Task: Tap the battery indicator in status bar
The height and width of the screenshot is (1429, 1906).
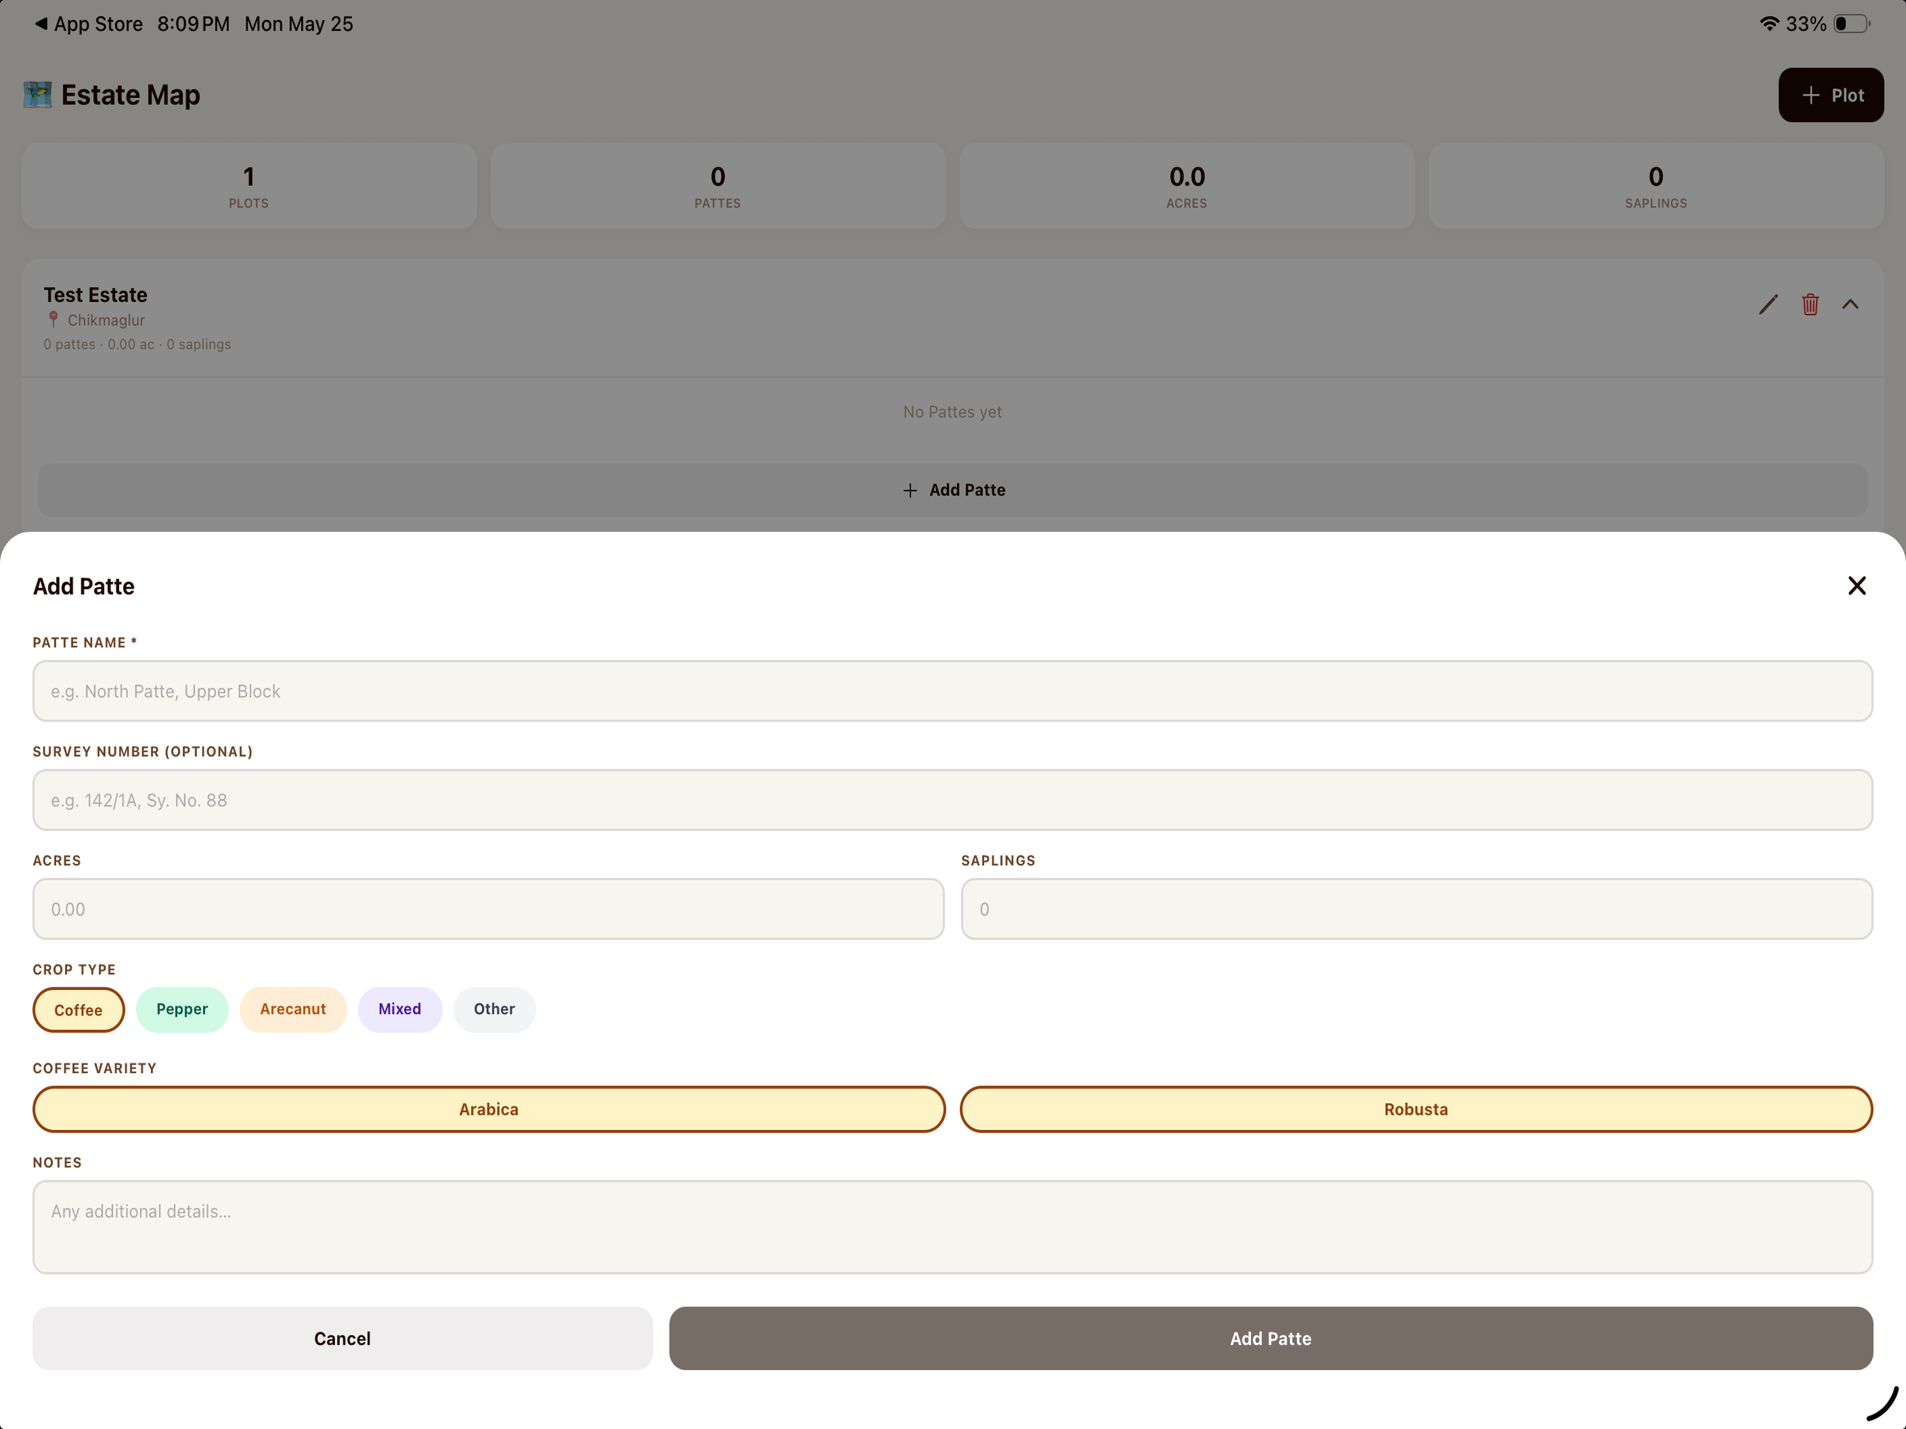Action: click(1851, 24)
